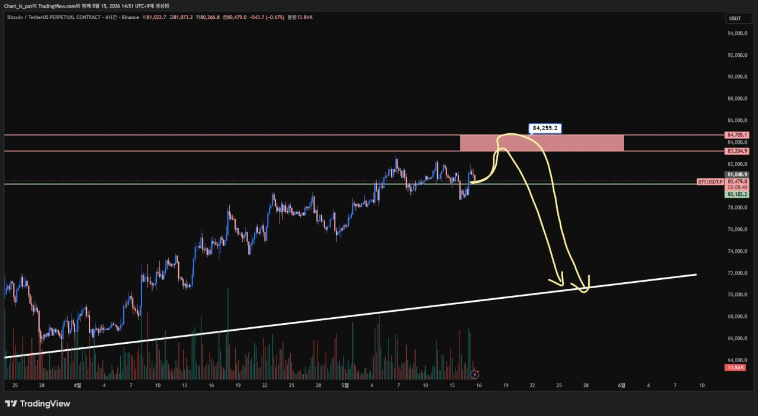Click the right yellow arrow tip on trendline
The width and height of the screenshot is (758, 416).
coord(586,288)
